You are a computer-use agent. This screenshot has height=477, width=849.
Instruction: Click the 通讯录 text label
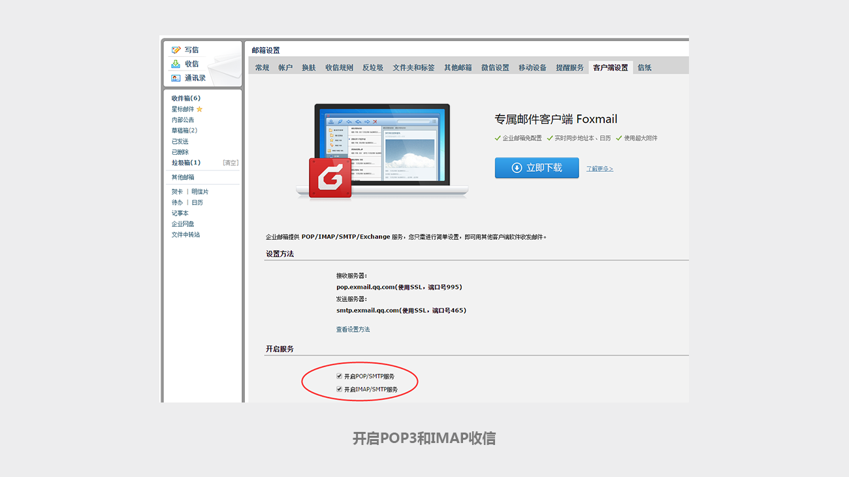[195, 78]
